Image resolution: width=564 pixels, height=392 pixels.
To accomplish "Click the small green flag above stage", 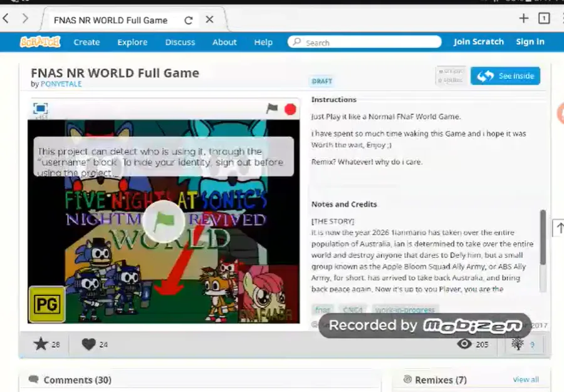I will point(272,108).
